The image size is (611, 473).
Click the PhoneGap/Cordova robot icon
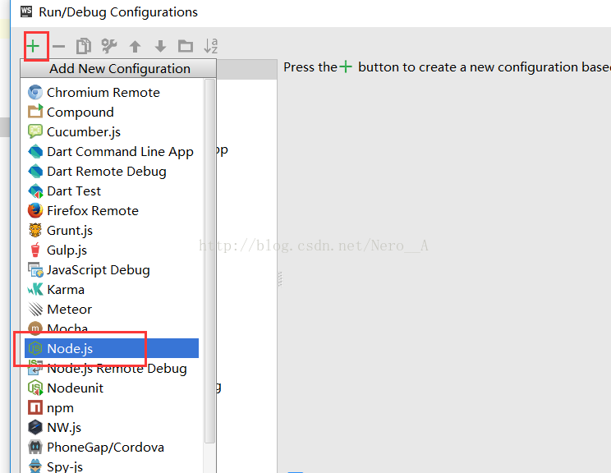(x=35, y=447)
